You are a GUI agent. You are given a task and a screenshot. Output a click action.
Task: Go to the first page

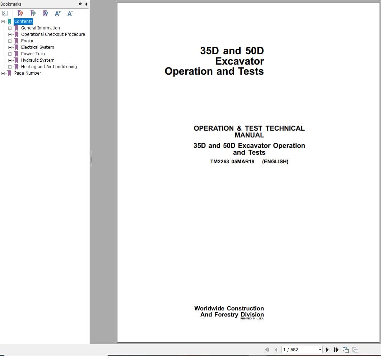pyautogui.click(x=267, y=350)
